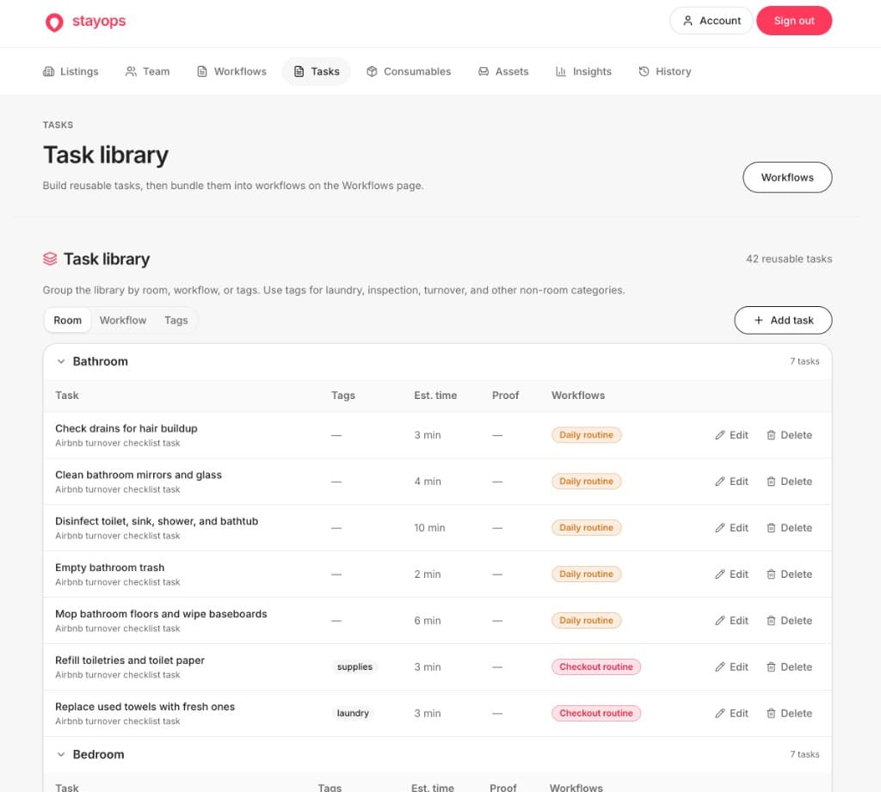The image size is (881, 792).
Task: Click the 'Disinfect toilet, sink, shower, and bathtub' task name
Action: (x=157, y=521)
